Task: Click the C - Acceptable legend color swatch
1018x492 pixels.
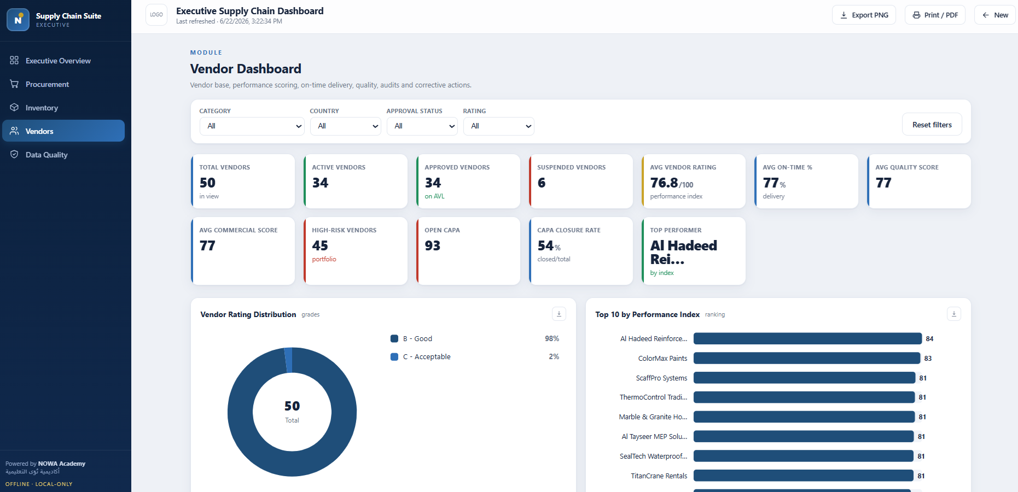Action: pos(394,356)
